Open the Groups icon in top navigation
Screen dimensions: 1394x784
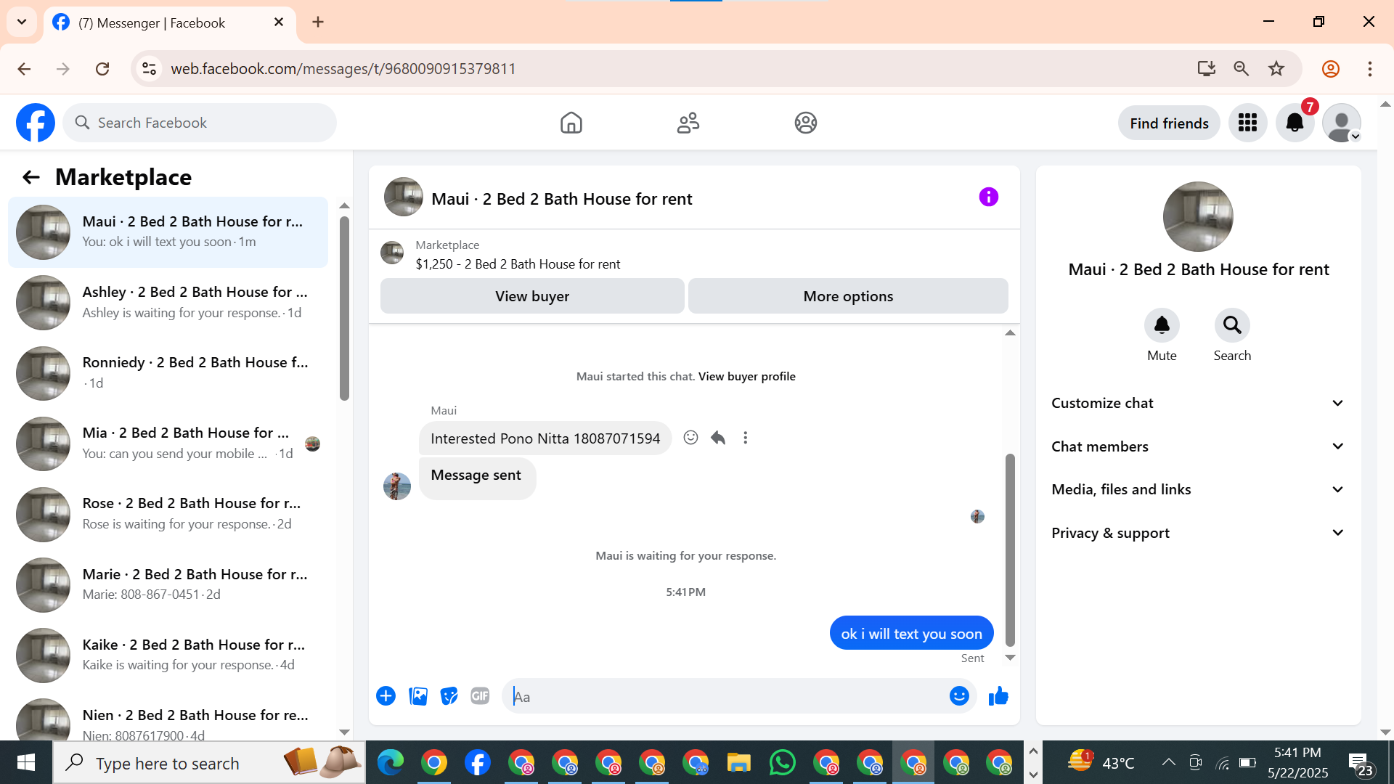point(805,123)
